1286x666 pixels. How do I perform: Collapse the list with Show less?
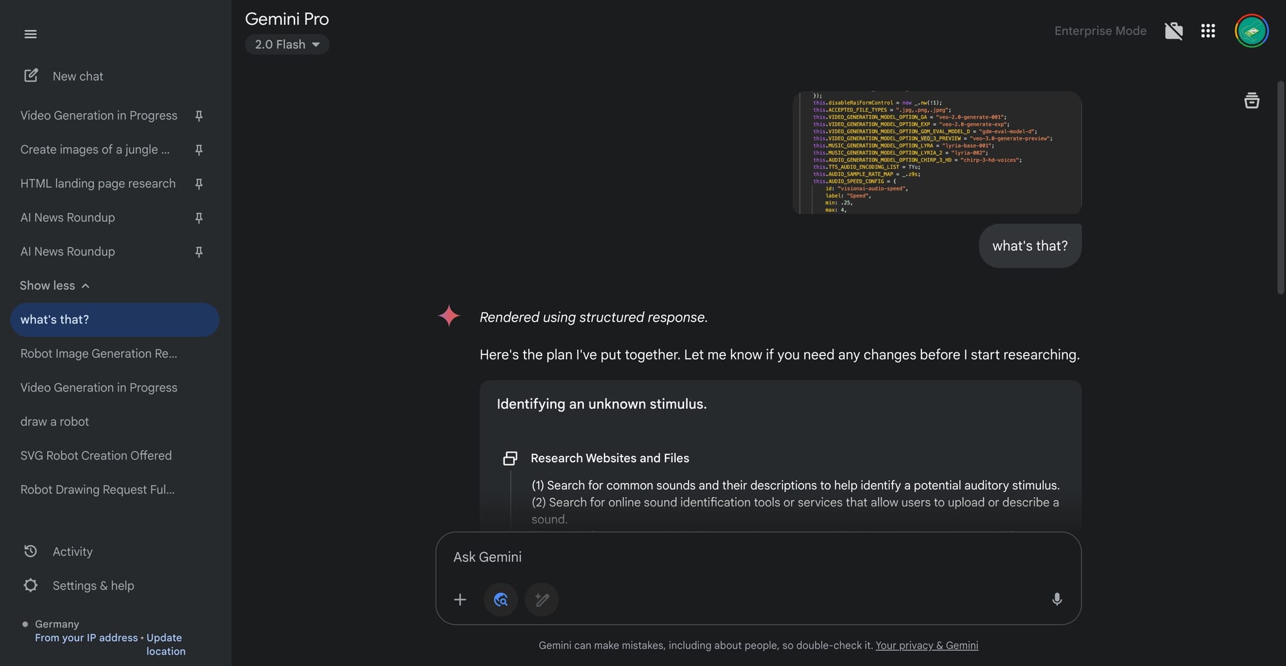55,285
